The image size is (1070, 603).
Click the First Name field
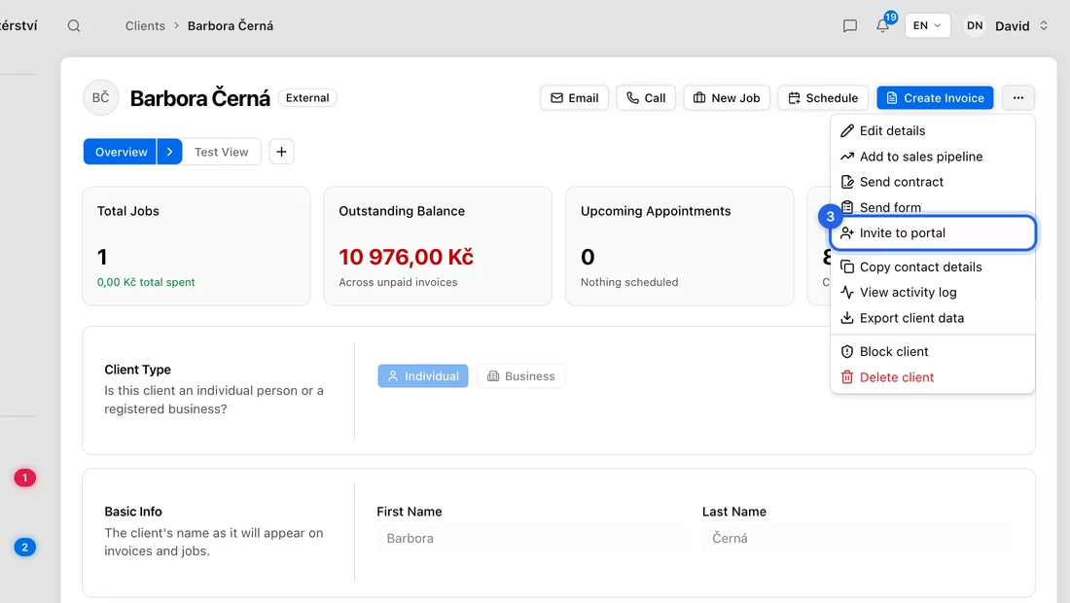point(532,538)
